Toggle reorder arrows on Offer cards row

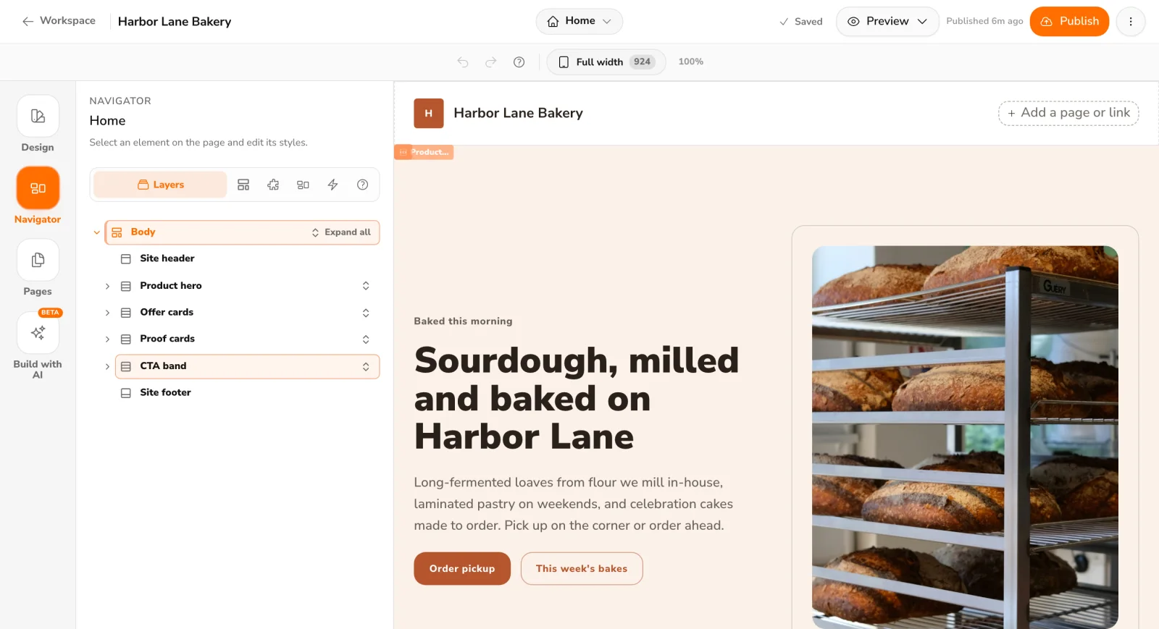point(366,313)
